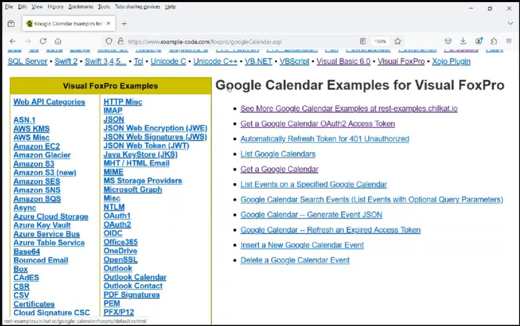
Task: Close the Google Calendar Examples tab
Action: click(108, 23)
